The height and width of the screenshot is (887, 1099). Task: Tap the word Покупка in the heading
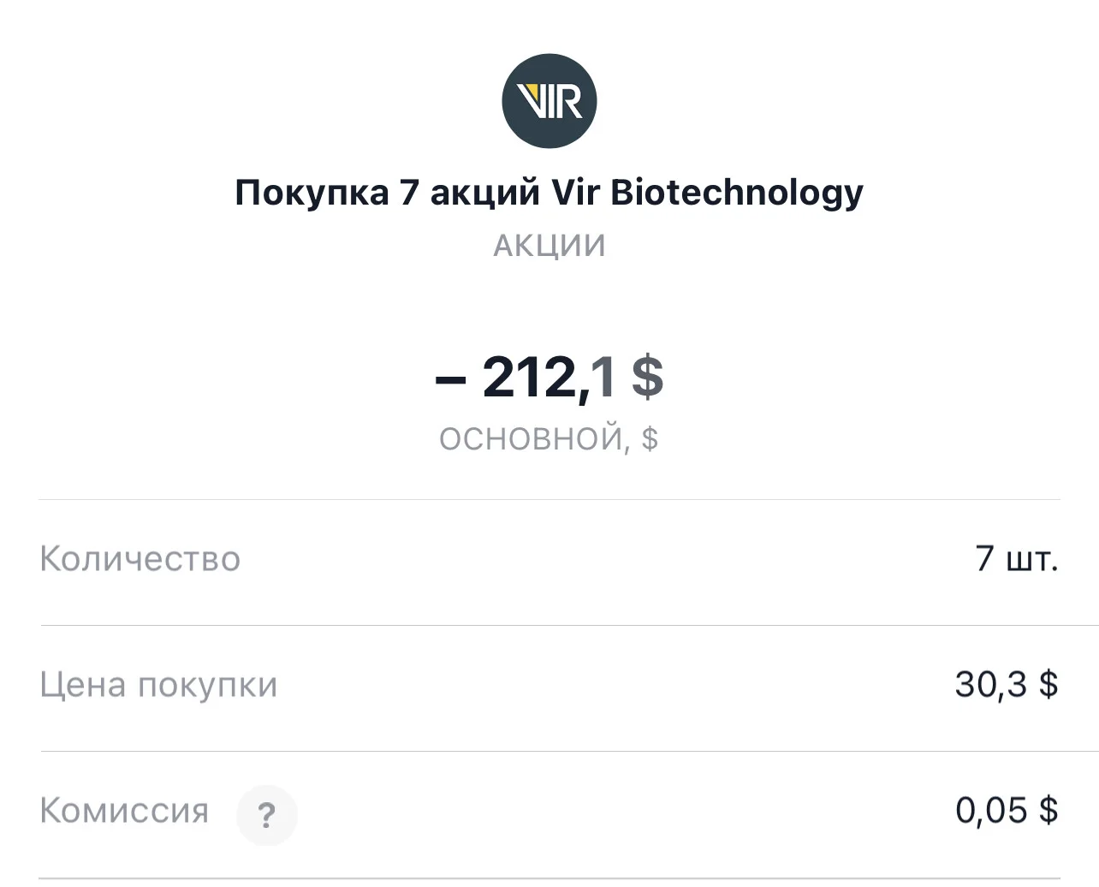[x=312, y=193]
